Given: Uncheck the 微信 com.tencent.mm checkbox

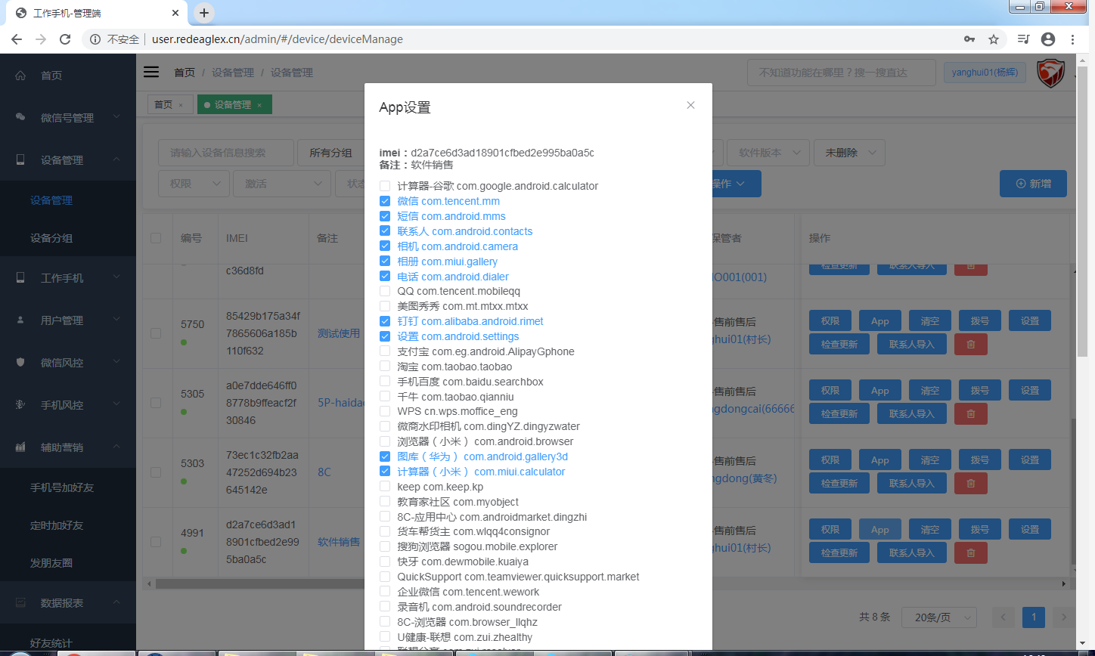Looking at the screenshot, I should pos(385,201).
